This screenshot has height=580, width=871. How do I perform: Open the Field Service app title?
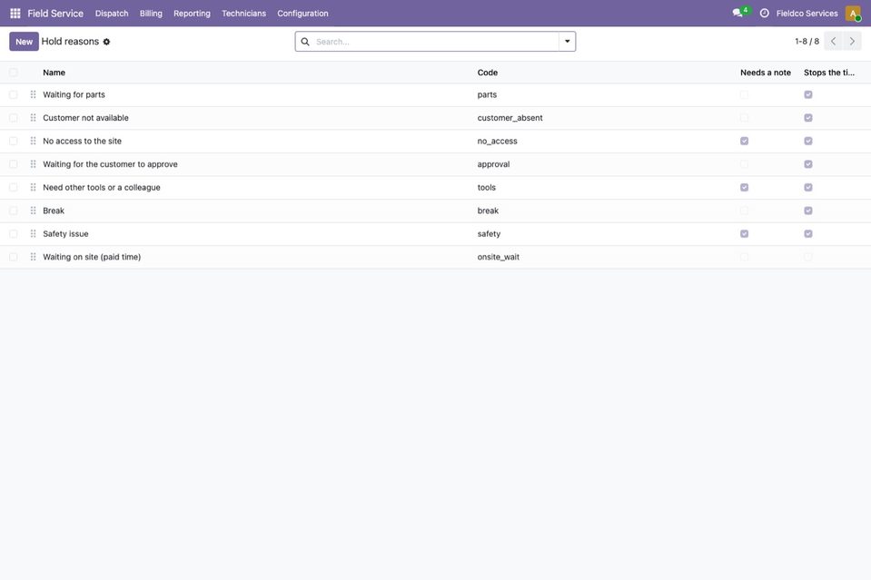pyautogui.click(x=55, y=14)
